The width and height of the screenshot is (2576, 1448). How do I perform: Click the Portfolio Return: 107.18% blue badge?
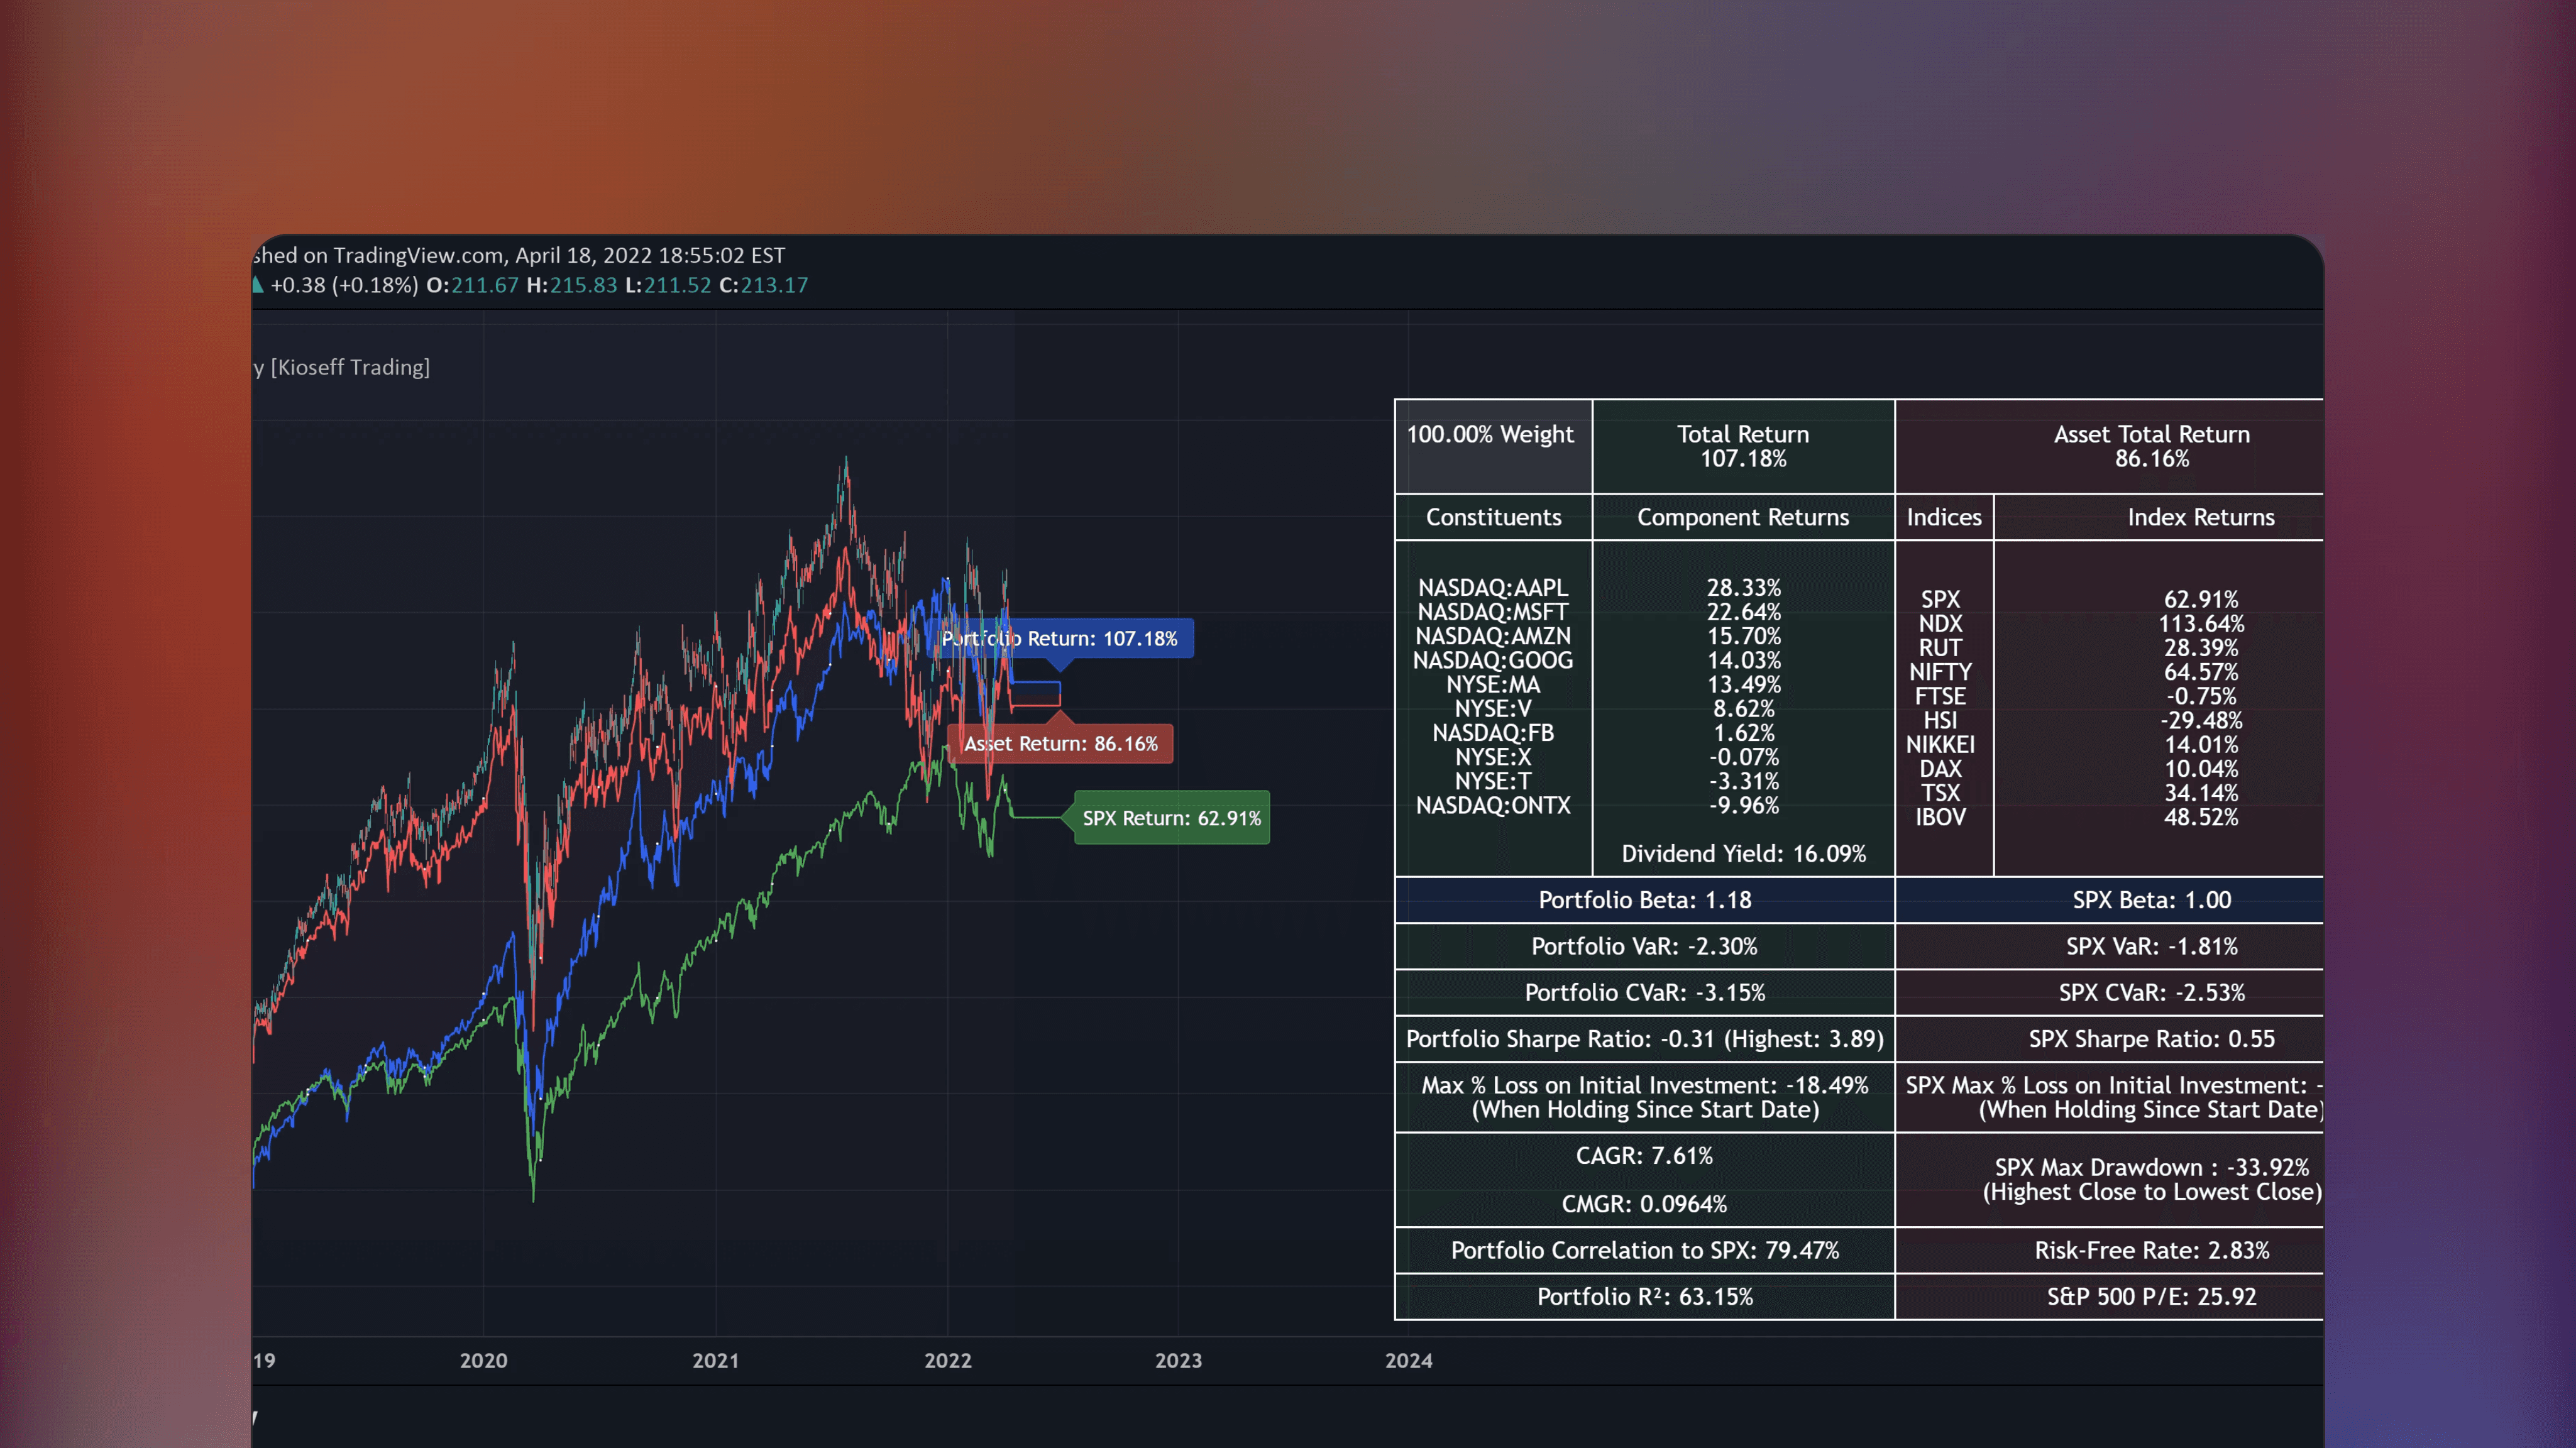[x=1060, y=638]
